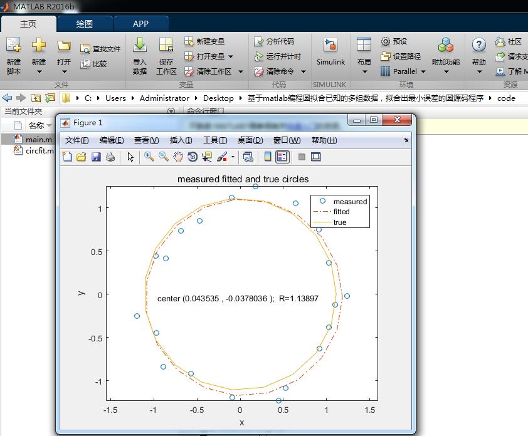Image resolution: width=528 pixels, height=436 pixels.
Task: Click Analyze Code (分析代码) button
Action: click(x=274, y=41)
